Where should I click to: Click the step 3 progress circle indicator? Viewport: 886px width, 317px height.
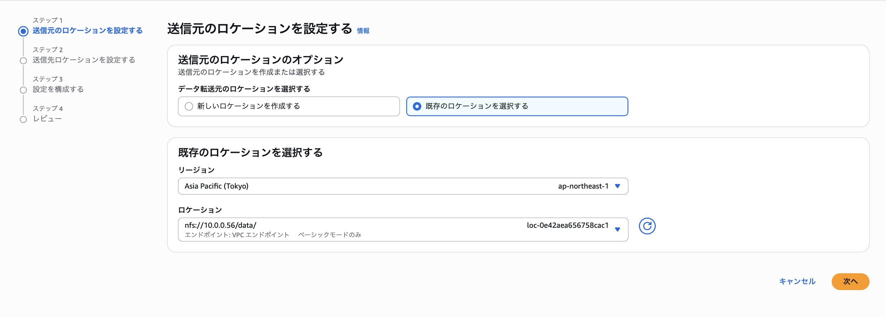(23, 90)
